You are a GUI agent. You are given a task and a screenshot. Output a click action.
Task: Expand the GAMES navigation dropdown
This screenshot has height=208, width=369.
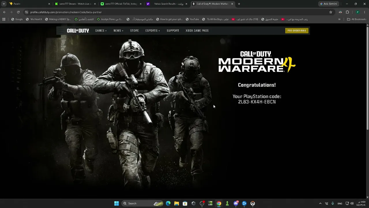[x=101, y=31]
